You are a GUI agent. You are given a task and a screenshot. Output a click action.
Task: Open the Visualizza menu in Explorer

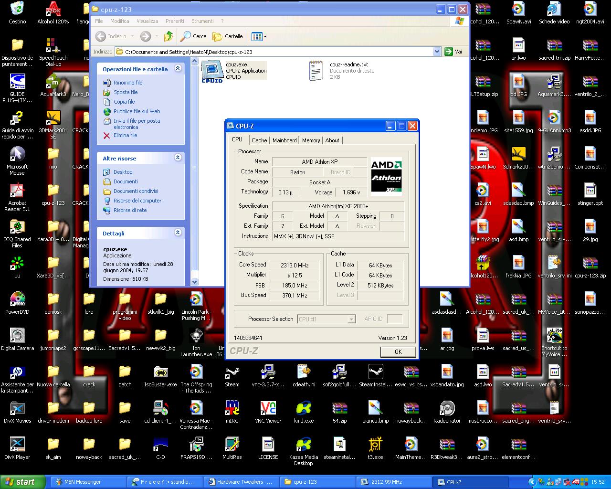click(x=147, y=21)
